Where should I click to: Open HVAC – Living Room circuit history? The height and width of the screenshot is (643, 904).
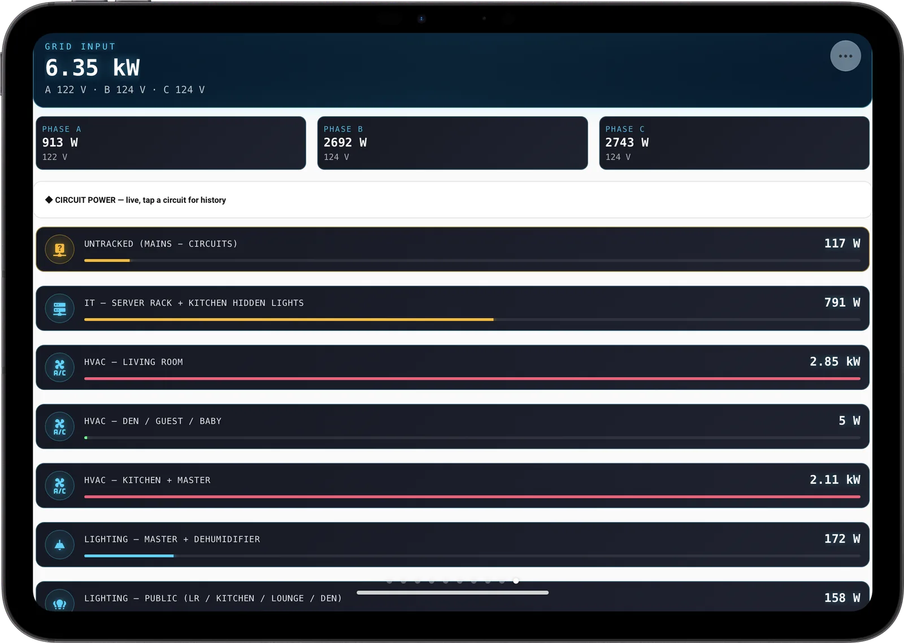tap(453, 367)
